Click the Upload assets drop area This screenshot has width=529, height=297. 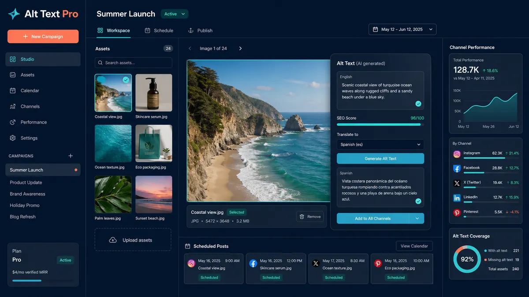point(133,240)
